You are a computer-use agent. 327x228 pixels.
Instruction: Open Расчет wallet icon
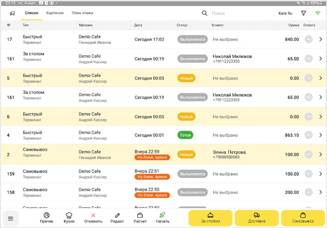[140, 216]
